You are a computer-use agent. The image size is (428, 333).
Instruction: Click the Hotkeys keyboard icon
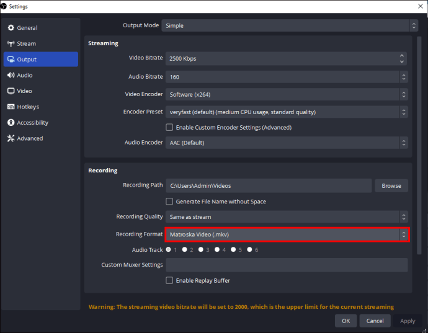coord(11,107)
